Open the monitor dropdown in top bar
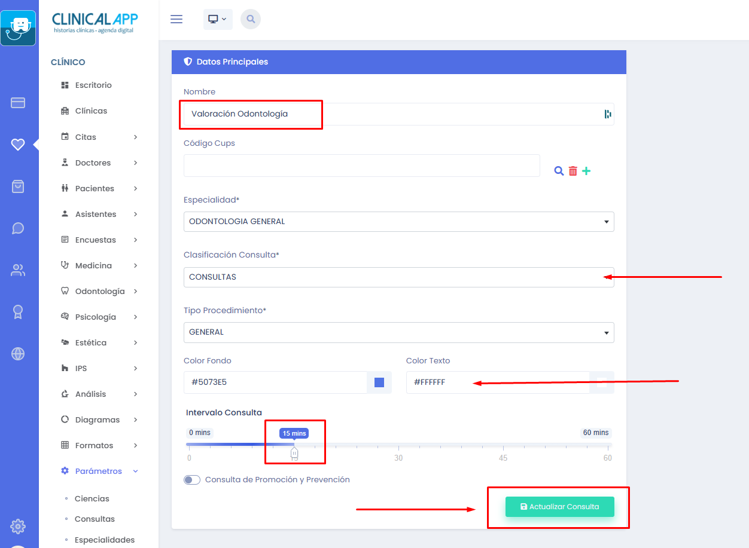 click(217, 19)
